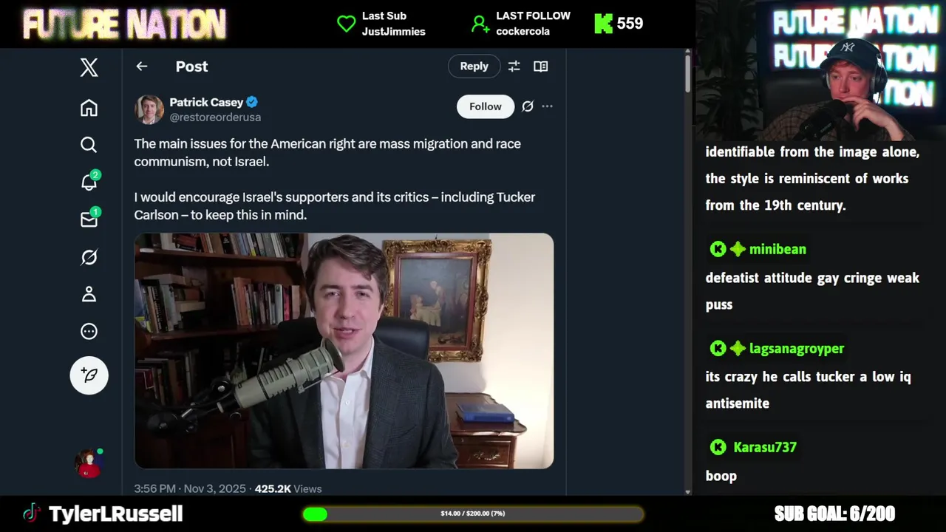Follow Patrick Casey

485,106
